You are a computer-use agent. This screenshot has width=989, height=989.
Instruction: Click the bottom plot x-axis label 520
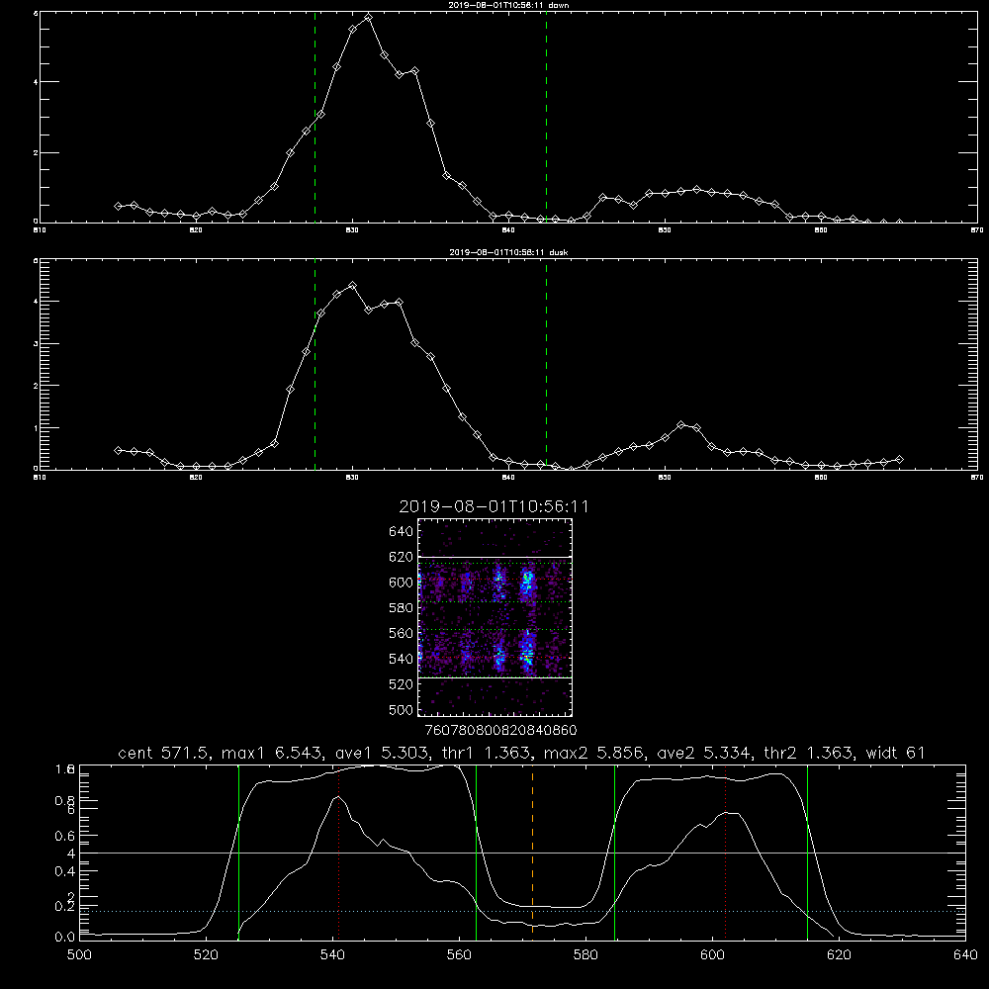pos(207,955)
